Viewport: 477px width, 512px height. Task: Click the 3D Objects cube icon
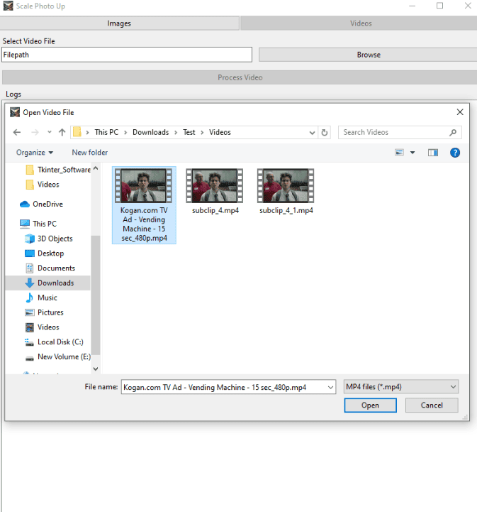pyautogui.click(x=30, y=239)
